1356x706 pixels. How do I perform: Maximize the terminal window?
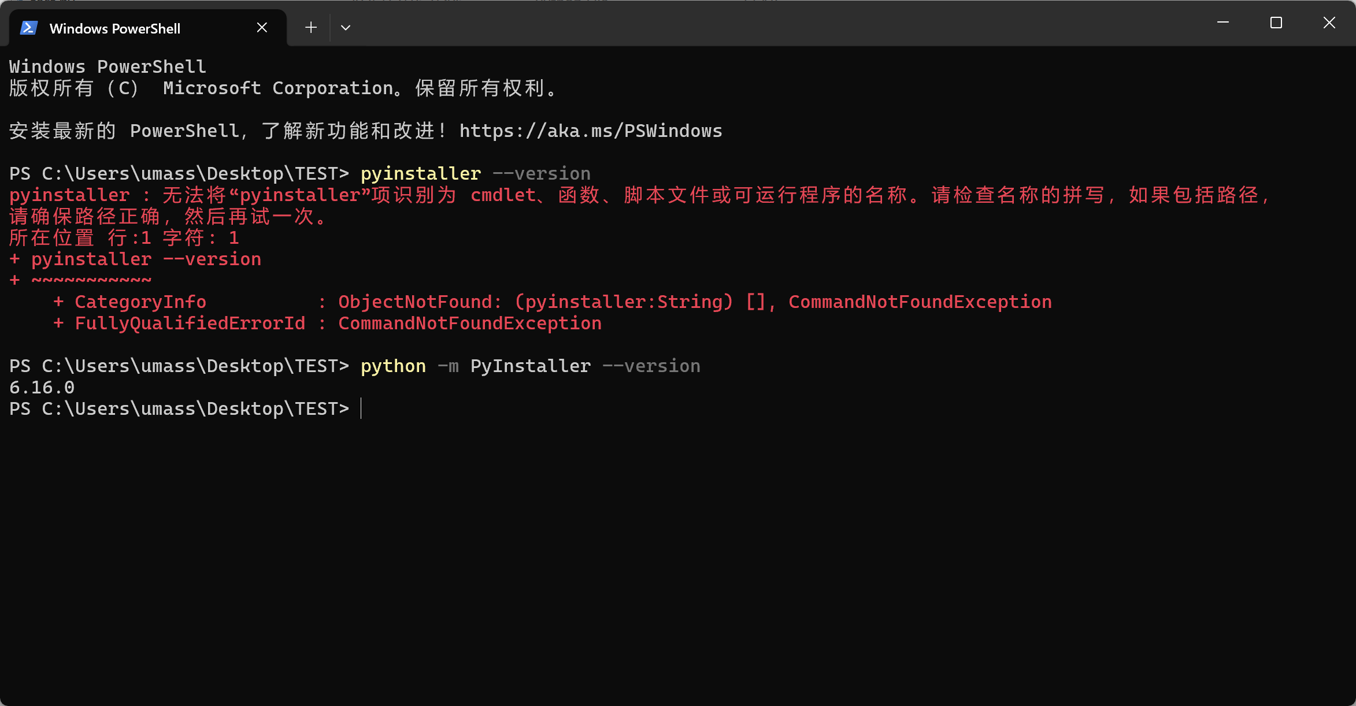click(1276, 23)
